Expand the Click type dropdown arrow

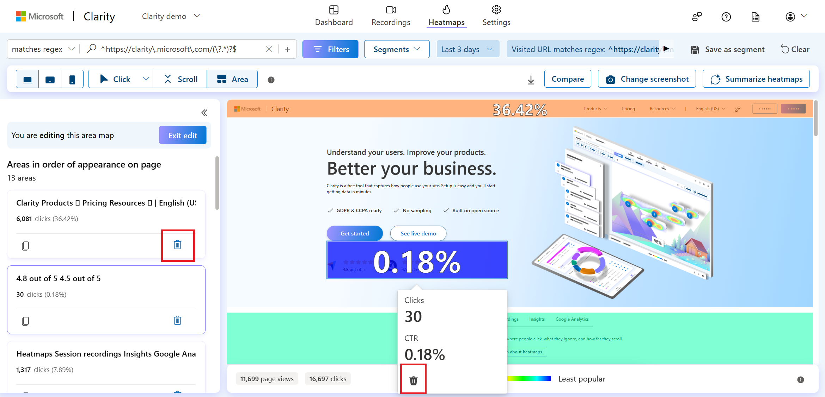click(146, 79)
